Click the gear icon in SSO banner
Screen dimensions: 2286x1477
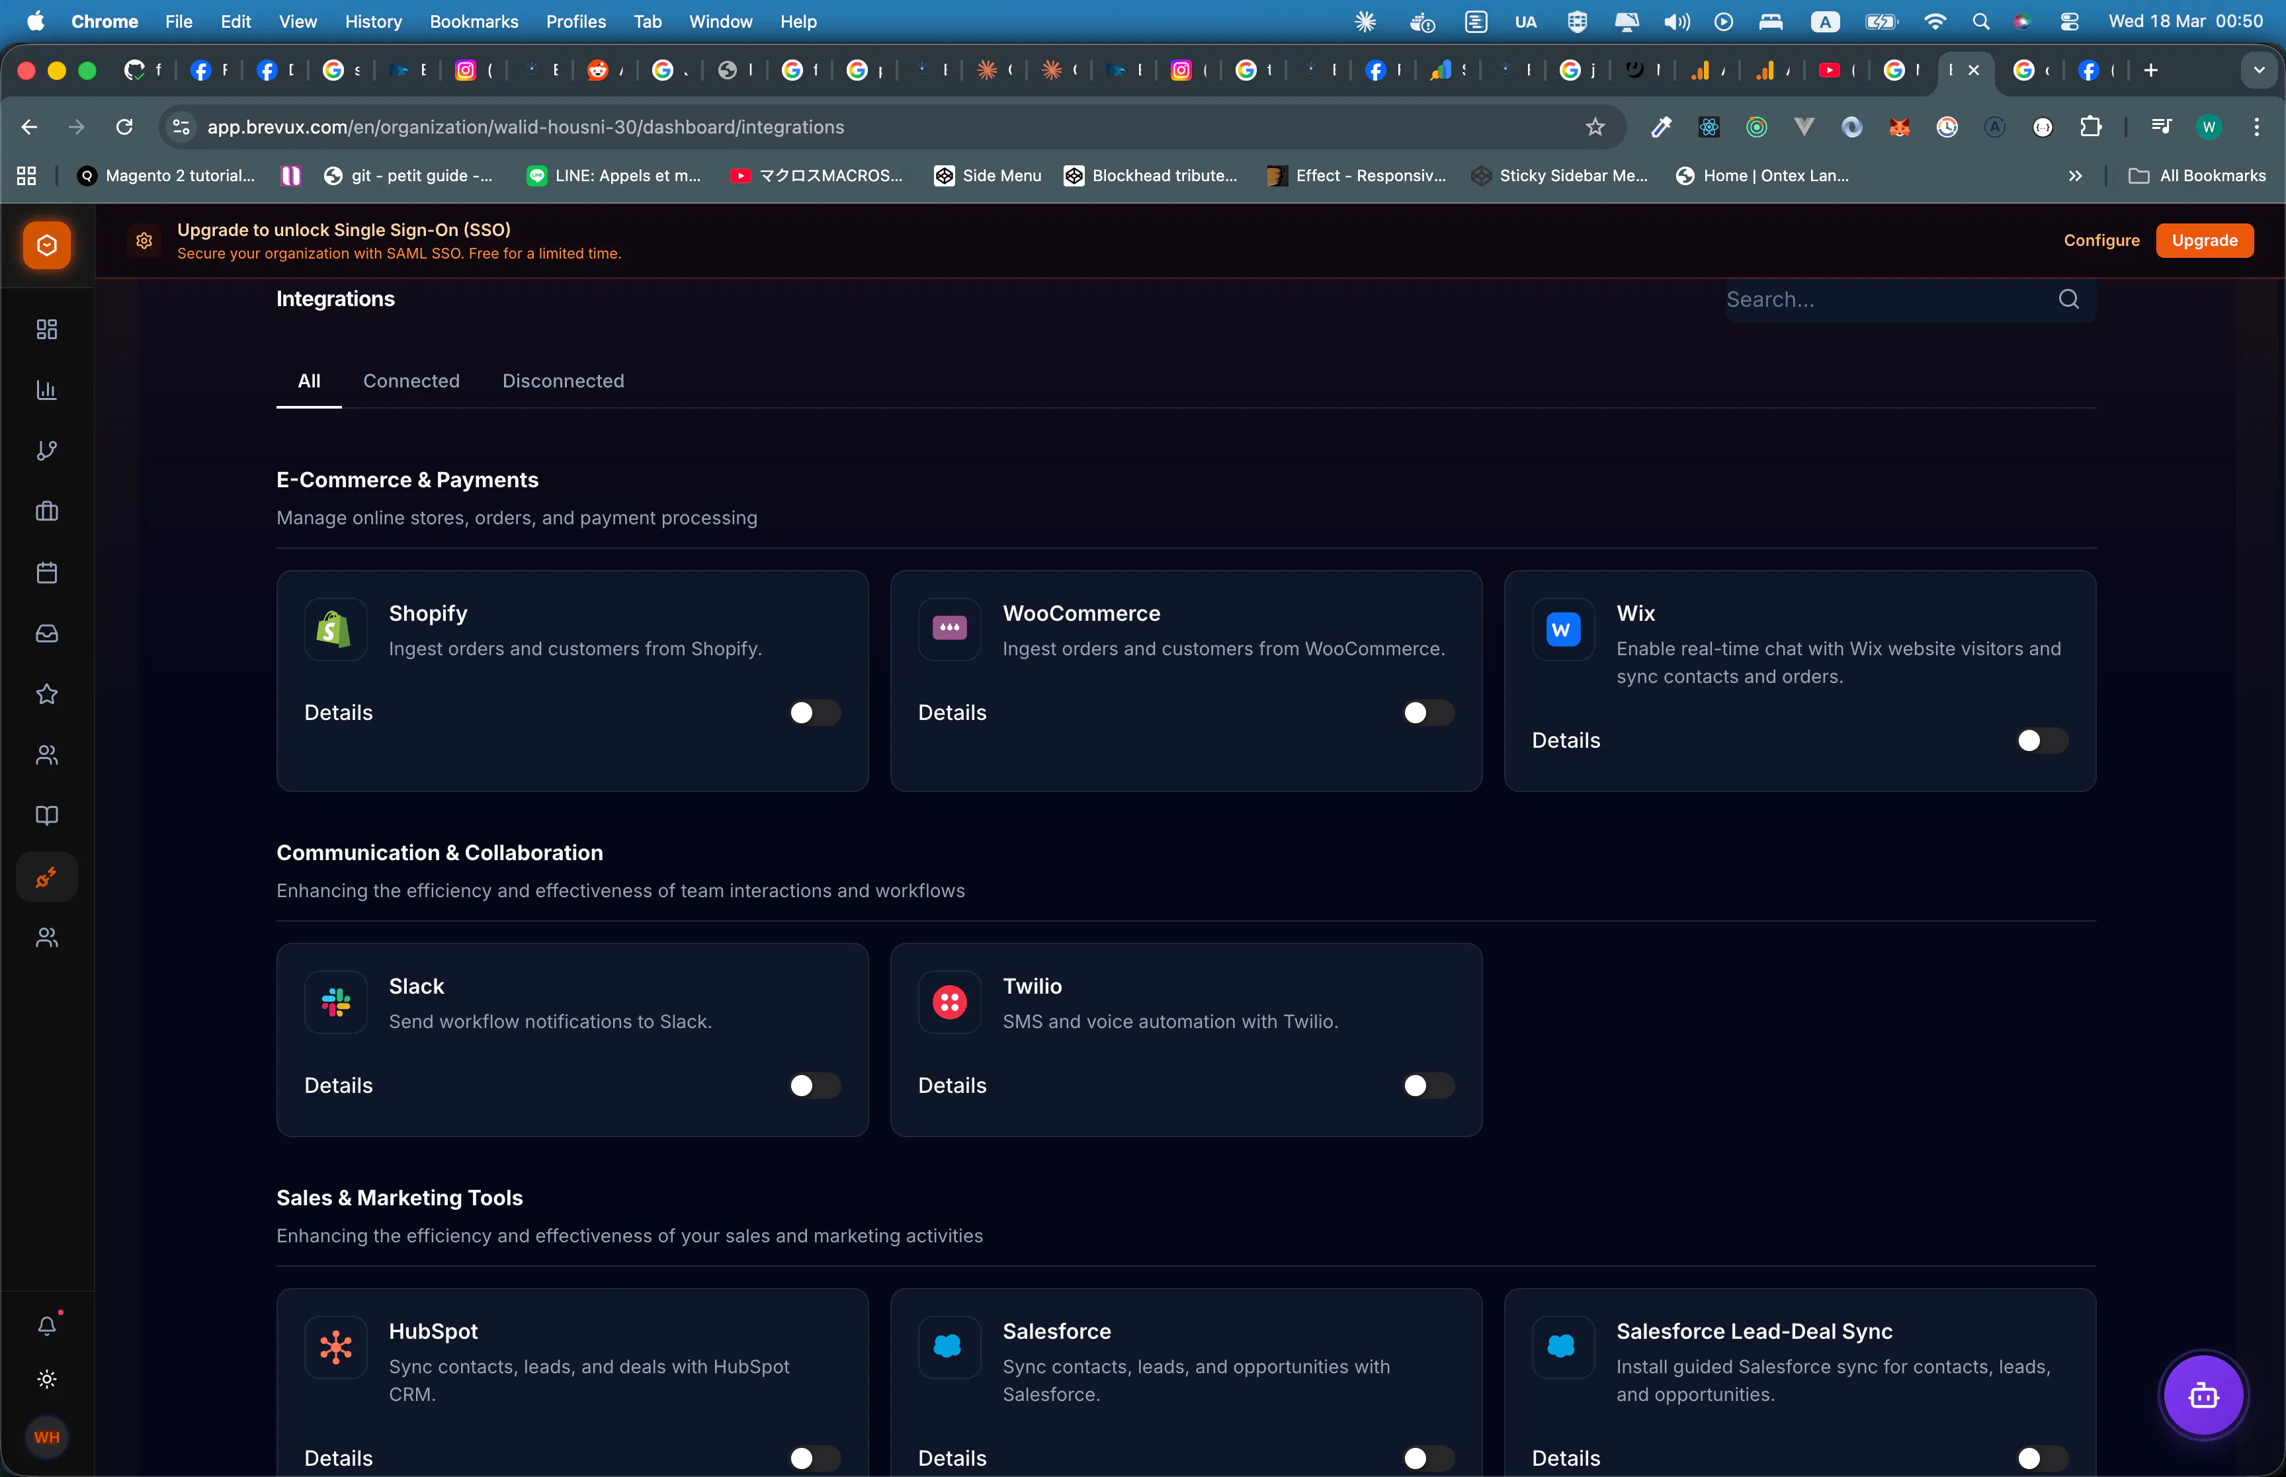[x=144, y=241]
